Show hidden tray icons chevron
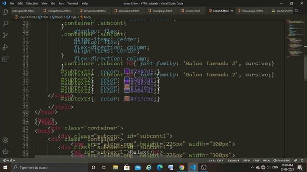This screenshot has width=307, height=172. click(x=252, y=167)
